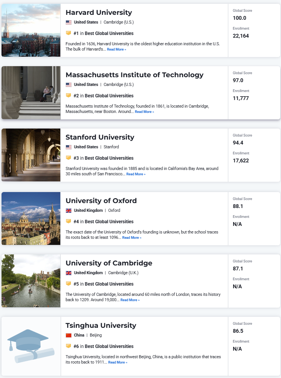The width and height of the screenshot is (281, 378).
Task: Click Read More in Oxford description
Action: 132,238
